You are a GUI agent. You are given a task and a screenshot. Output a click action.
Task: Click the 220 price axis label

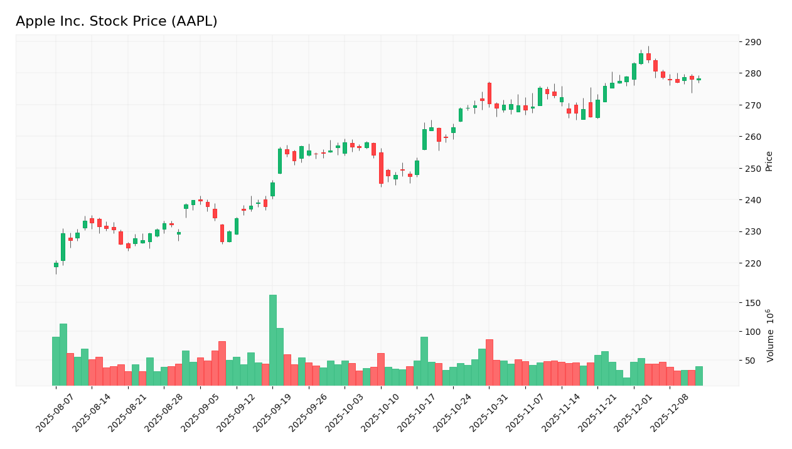pyautogui.click(x=754, y=263)
